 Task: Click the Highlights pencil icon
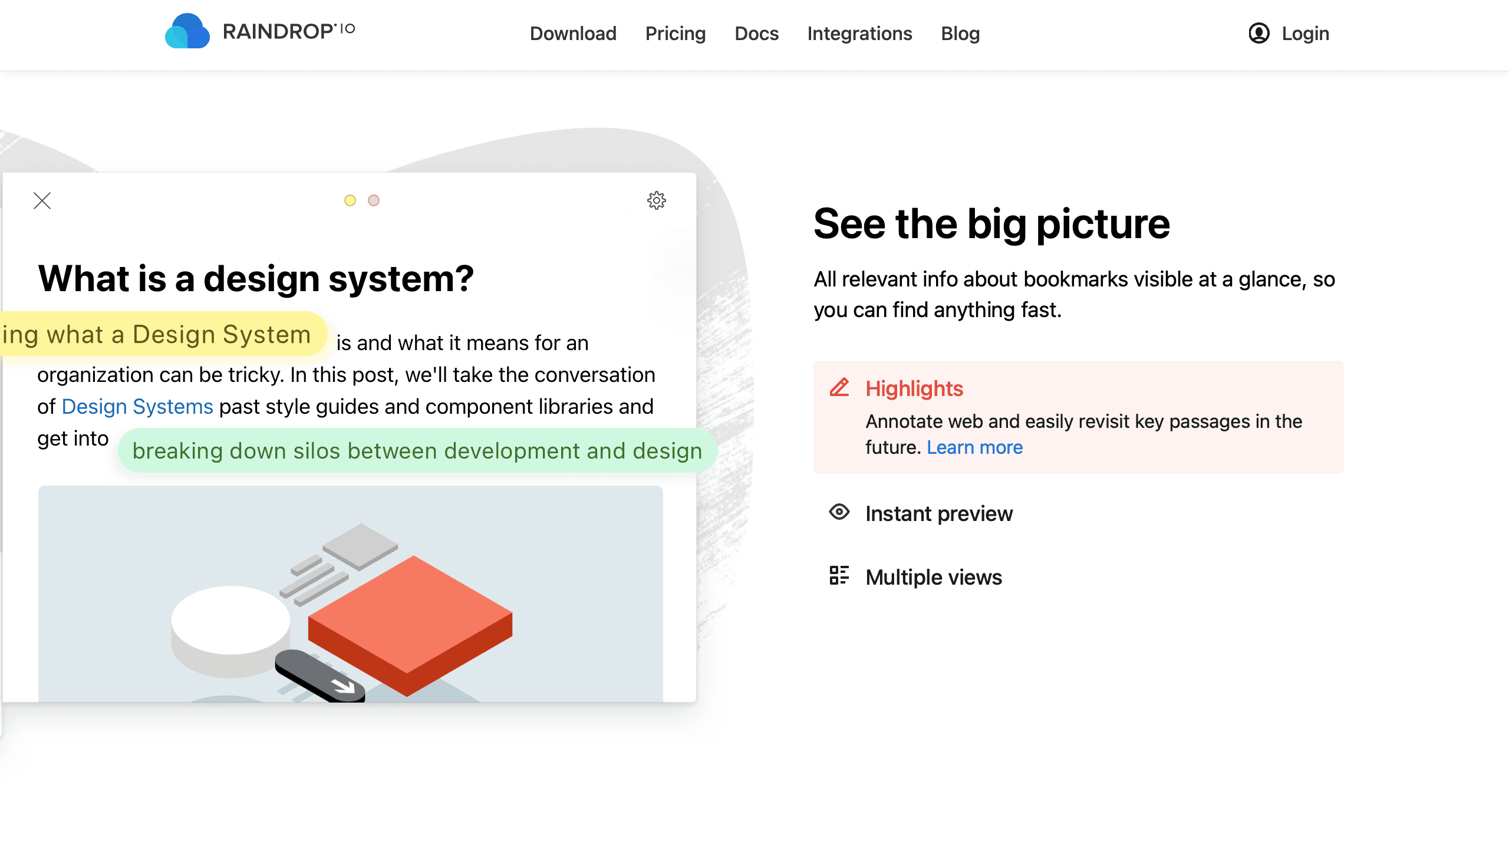click(x=839, y=387)
